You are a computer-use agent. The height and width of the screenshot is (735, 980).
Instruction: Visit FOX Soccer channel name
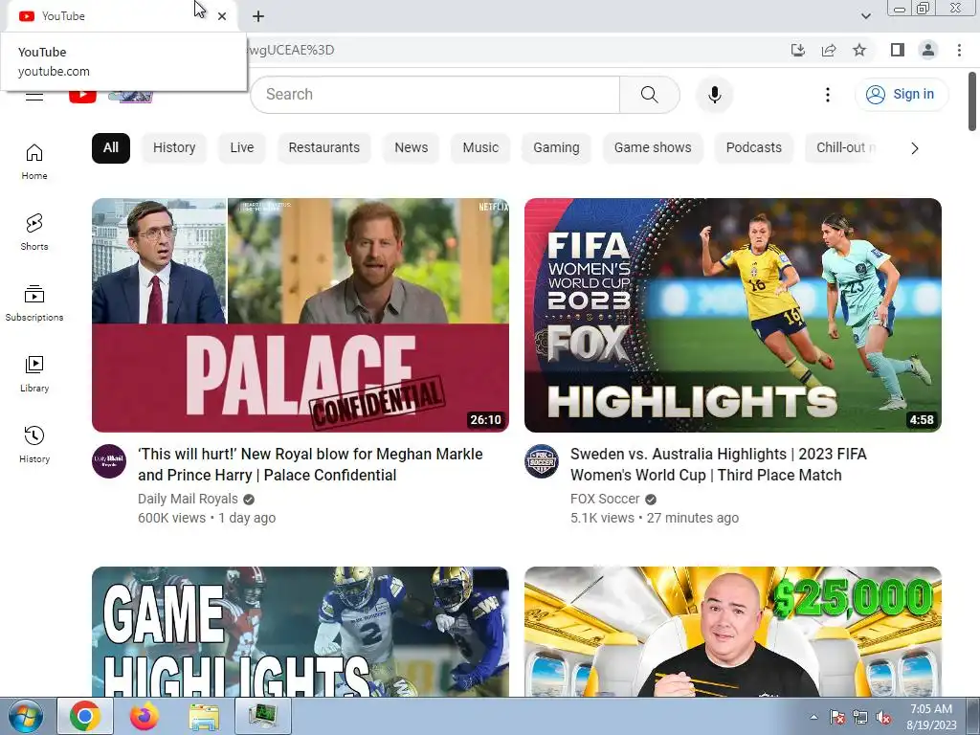click(x=605, y=499)
